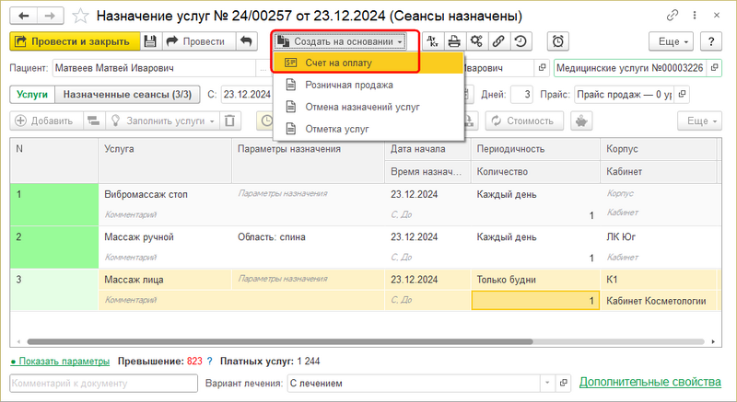
Task: Select the Массаж ручной service cell
Action: (x=165, y=237)
